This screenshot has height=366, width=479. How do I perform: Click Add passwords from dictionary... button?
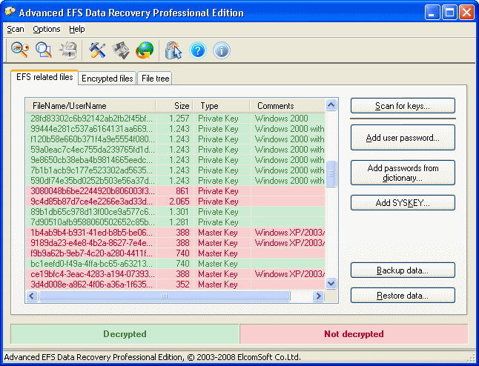pyautogui.click(x=403, y=173)
